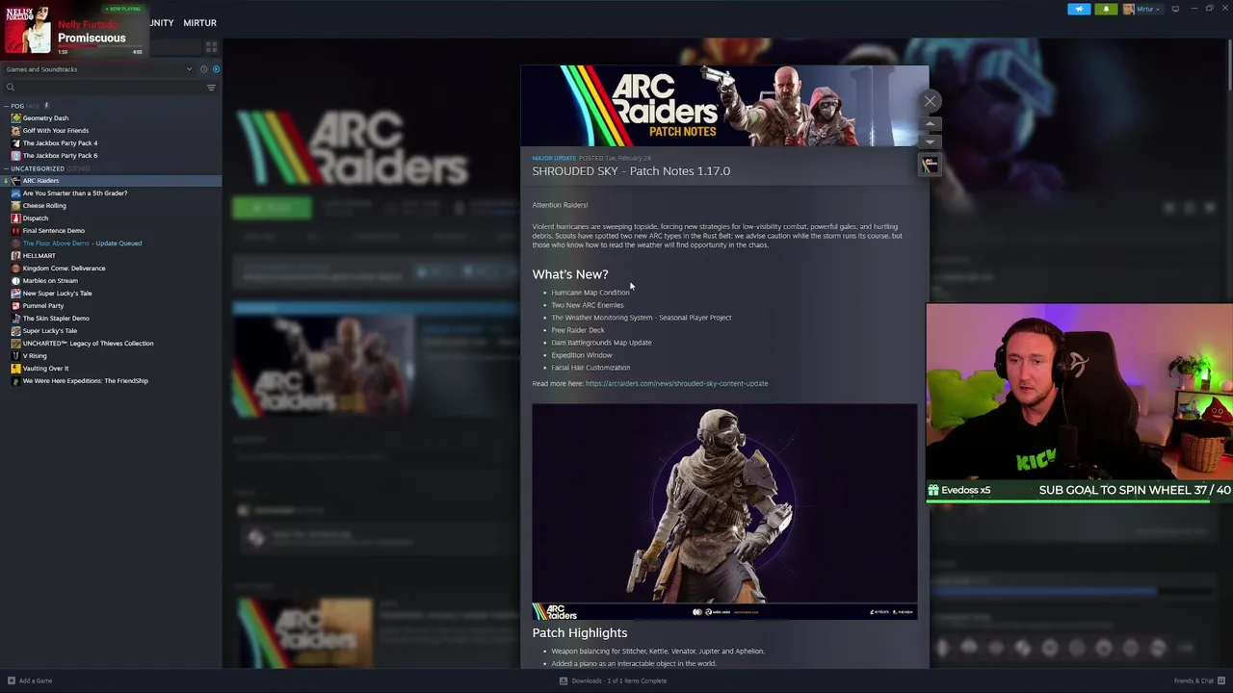Go to next news post with down arrow
The image size is (1233, 693).
[x=930, y=142]
